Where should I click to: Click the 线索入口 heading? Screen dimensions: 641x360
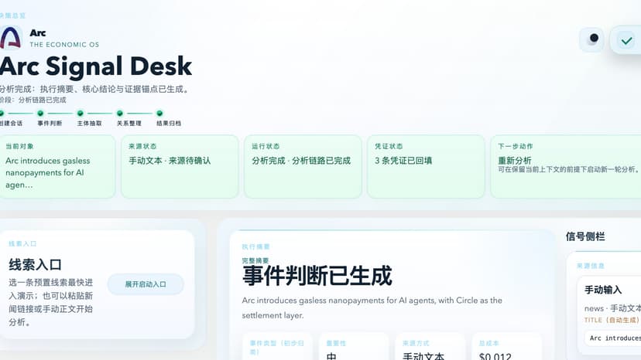35,264
